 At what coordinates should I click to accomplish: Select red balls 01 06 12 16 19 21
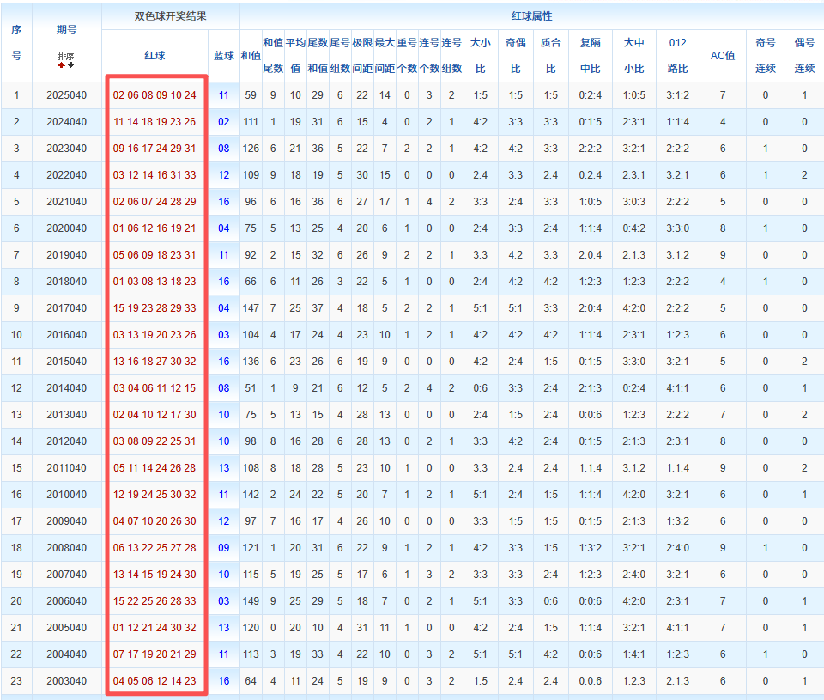point(154,228)
